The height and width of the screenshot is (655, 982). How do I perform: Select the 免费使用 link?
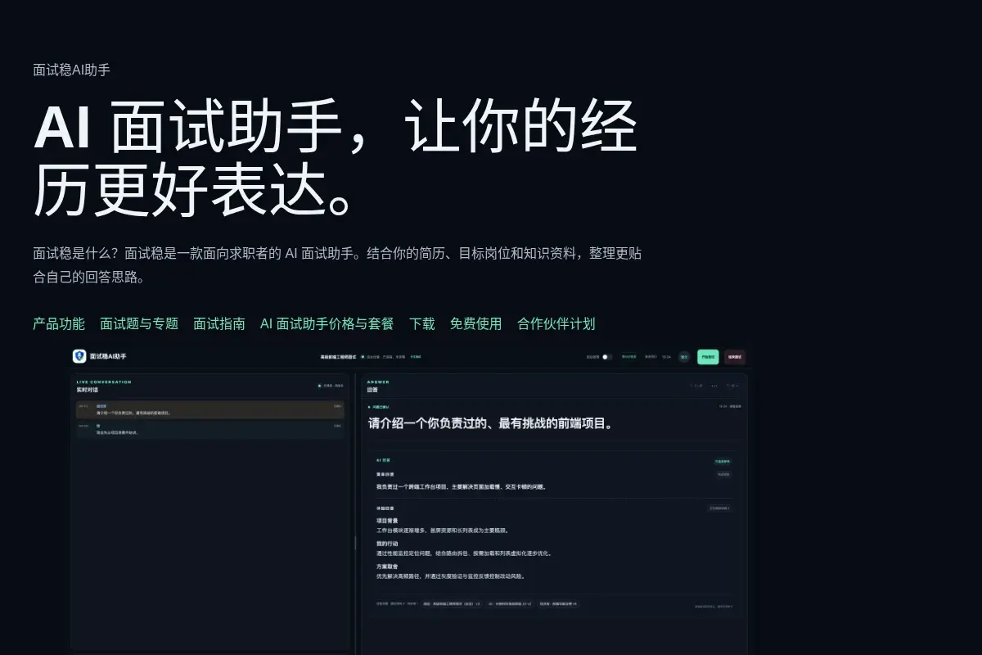click(475, 323)
